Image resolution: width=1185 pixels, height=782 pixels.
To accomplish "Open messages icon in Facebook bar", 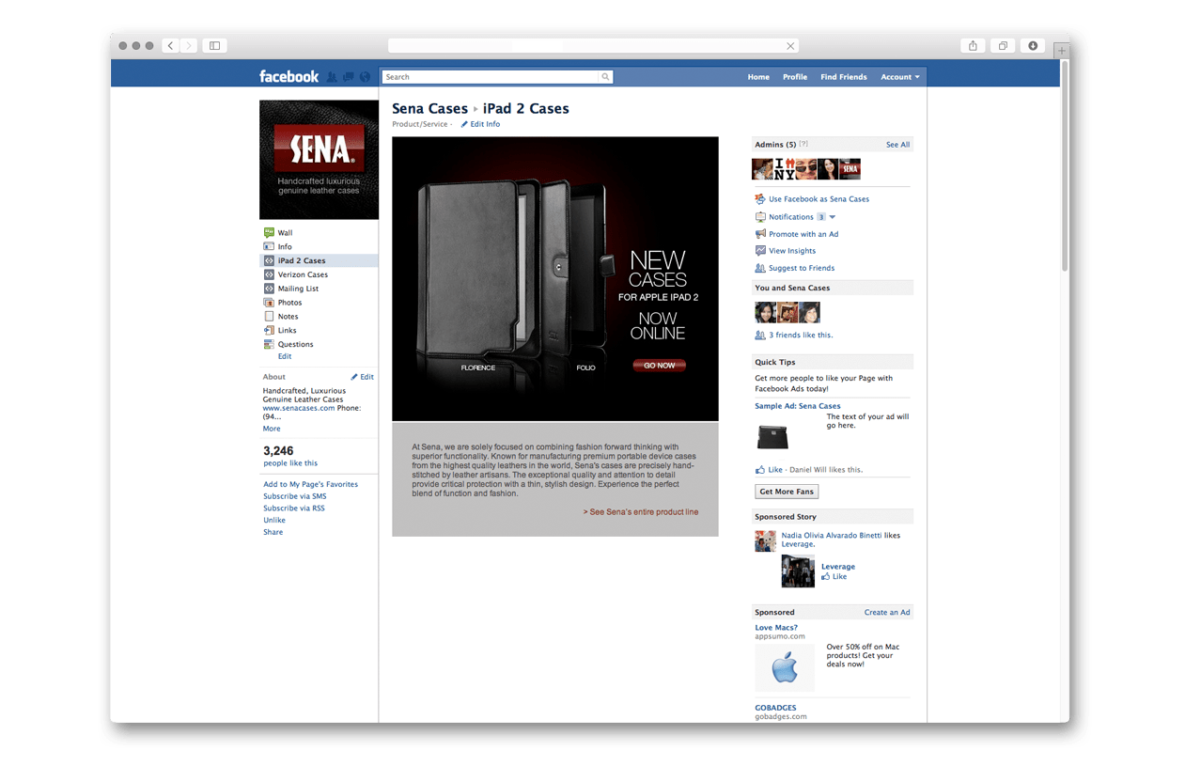I will click(x=349, y=77).
